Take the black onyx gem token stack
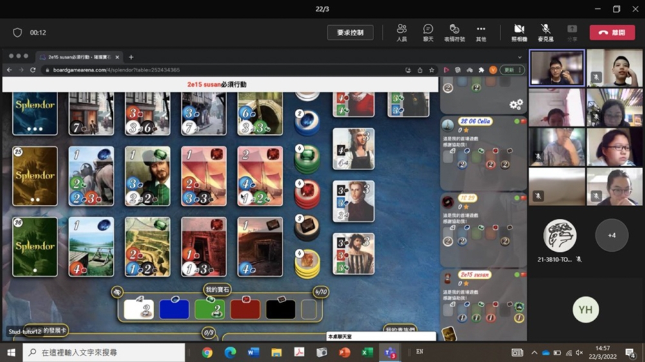This screenshot has height=362, width=645. tap(307, 227)
